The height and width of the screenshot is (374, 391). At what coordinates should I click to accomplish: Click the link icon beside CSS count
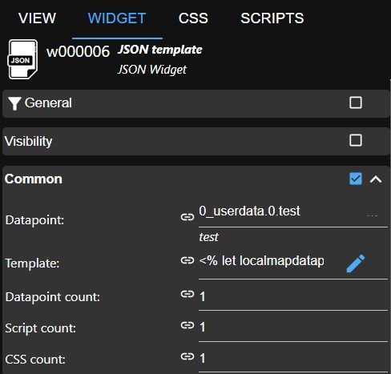[x=187, y=356]
